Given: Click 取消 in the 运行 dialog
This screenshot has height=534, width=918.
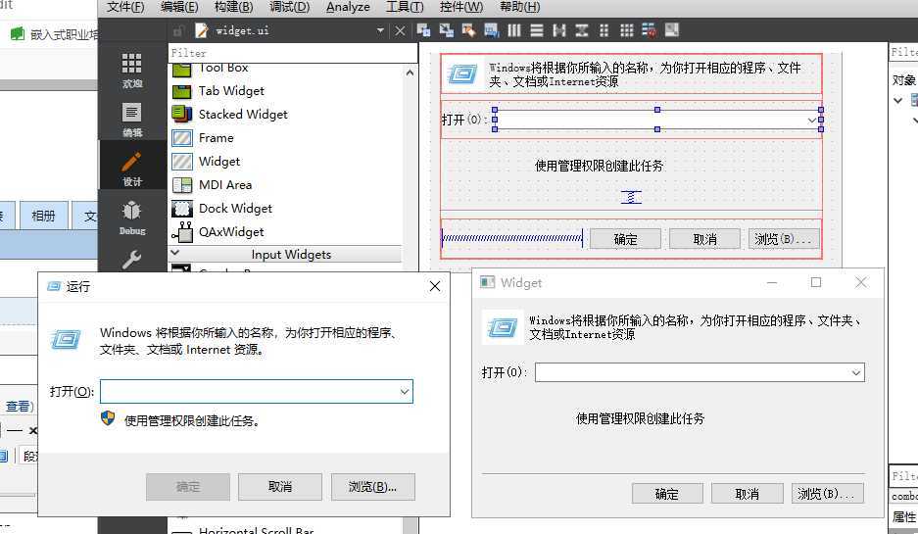Looking at the screenshot, I should click(280, 487).
